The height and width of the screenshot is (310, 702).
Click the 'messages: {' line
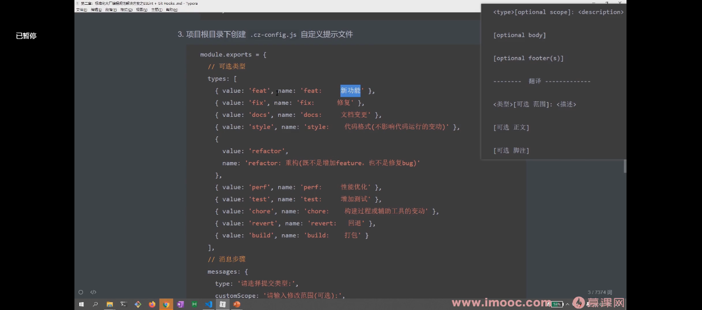click(x=227, y=272)
